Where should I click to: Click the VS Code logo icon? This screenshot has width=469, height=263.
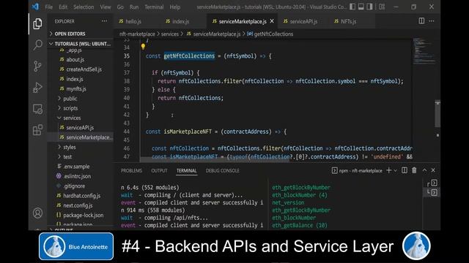click(35, 7)
